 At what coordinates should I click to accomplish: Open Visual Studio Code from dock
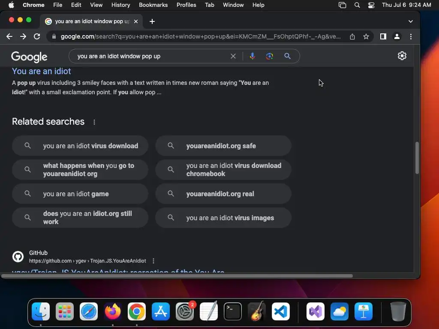click(x=281, y=311)
